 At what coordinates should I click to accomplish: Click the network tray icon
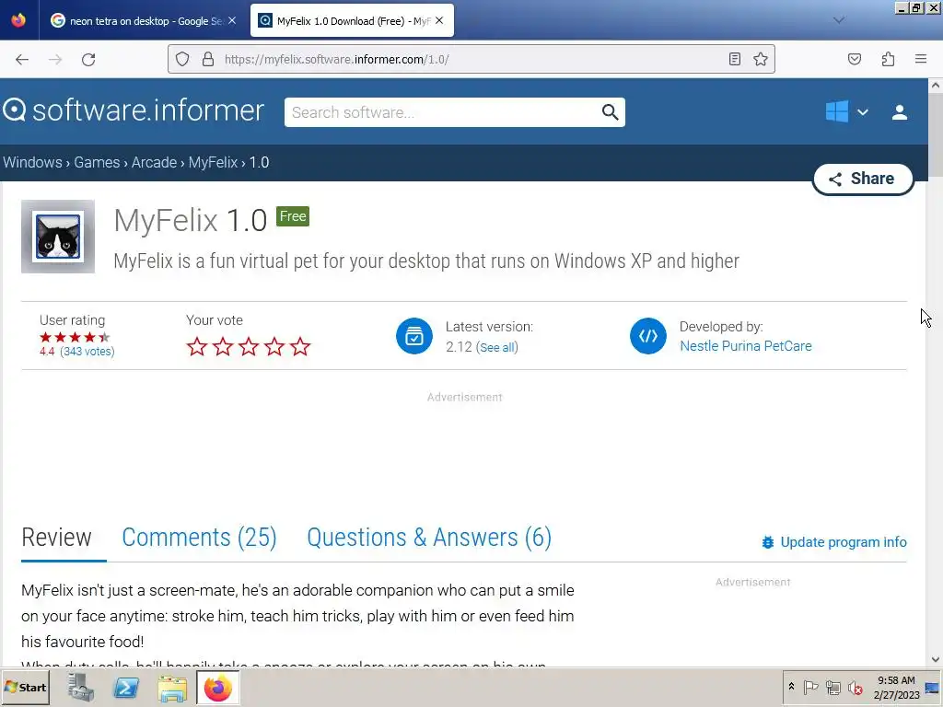coord(832,687)
